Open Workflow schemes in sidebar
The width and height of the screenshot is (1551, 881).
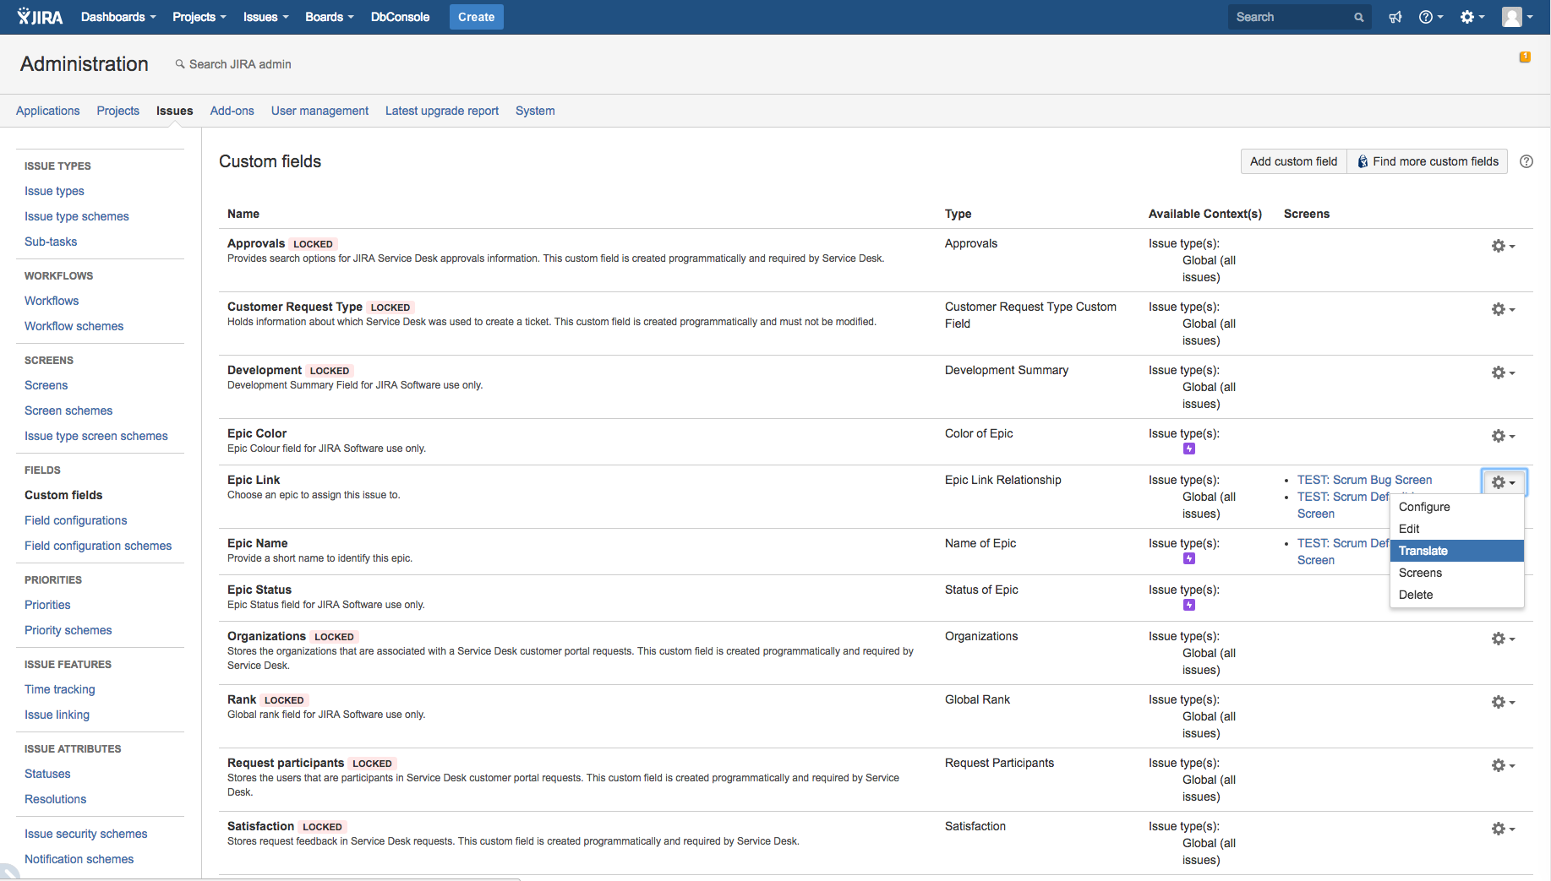(x=74, y=326)
